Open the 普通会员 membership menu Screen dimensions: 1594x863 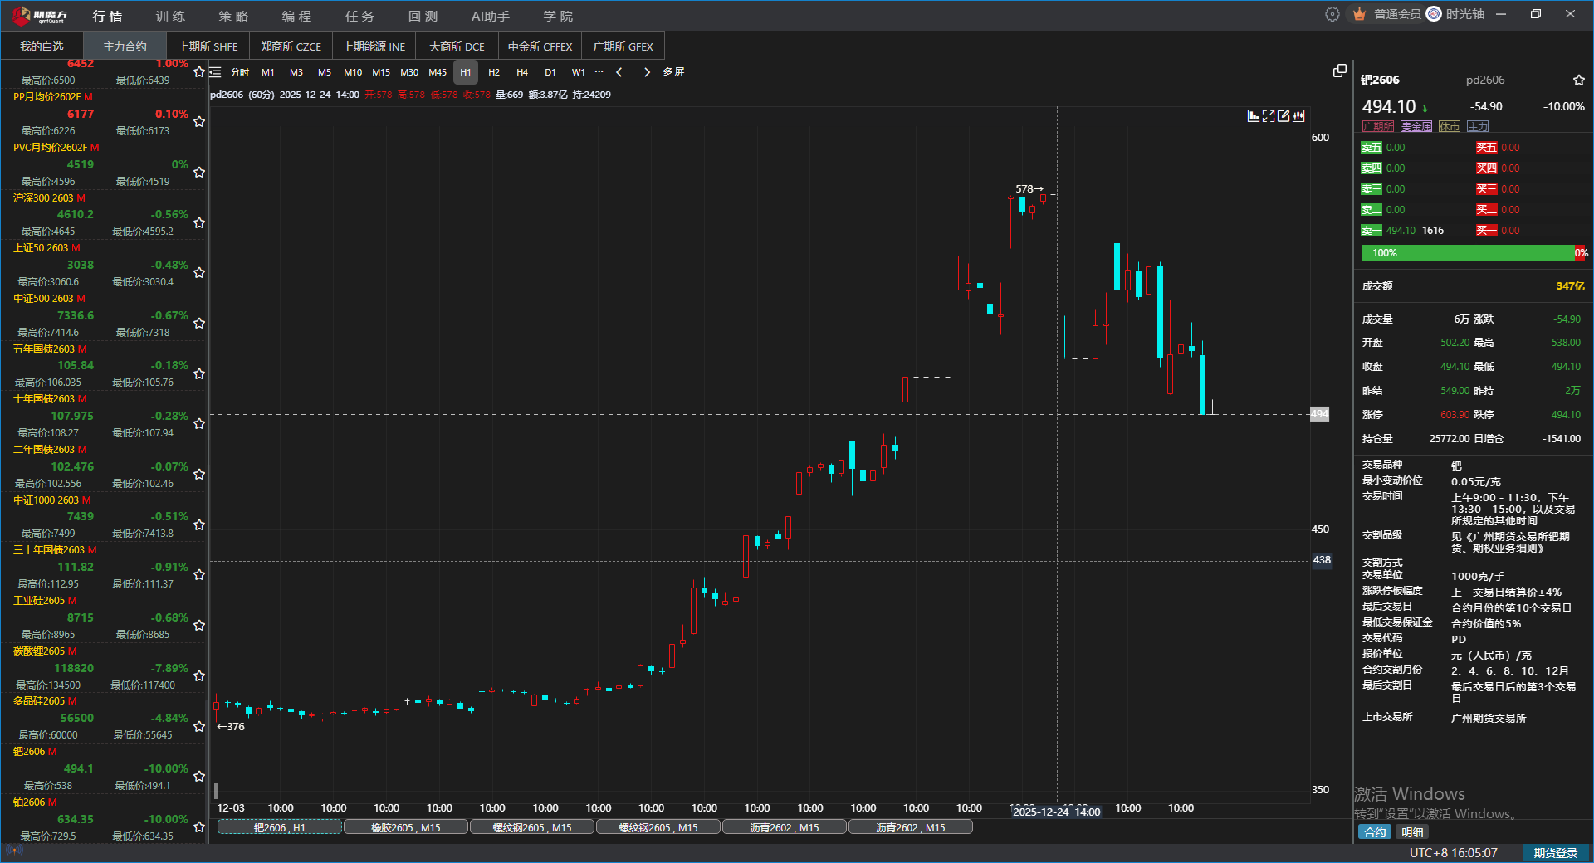(x=1396, y=14)
